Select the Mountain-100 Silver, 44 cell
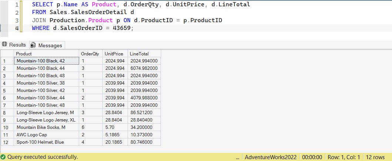392x161 pixels. [x=47, y=97]
